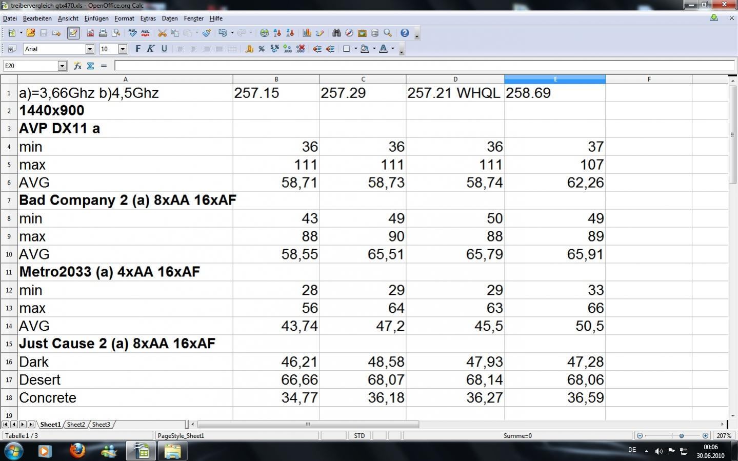Click the STD selection mode field
Screen dimensions: 738x461
click(360, 436)
